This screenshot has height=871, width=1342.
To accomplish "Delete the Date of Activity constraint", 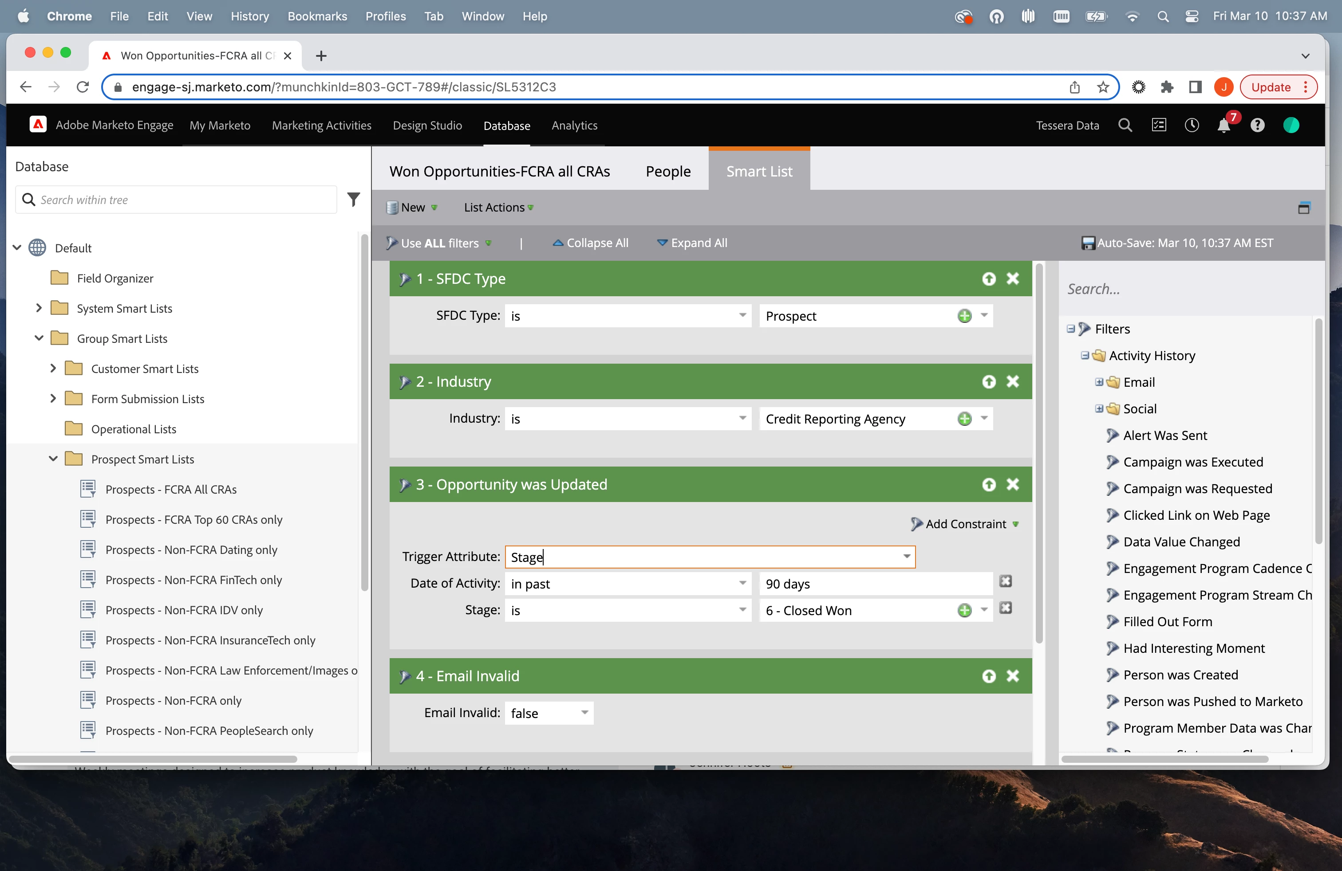I will click(1005, 581).
